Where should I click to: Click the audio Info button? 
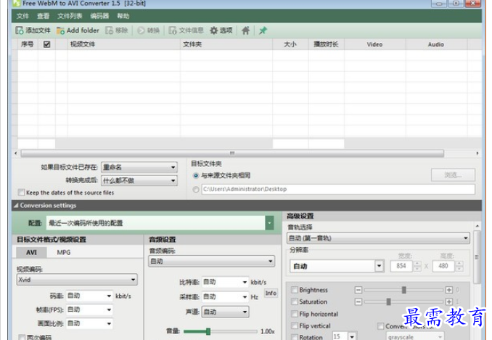pos(271,294)
